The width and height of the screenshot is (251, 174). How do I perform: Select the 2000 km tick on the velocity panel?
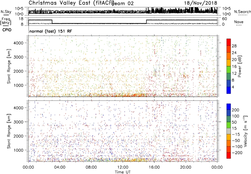[x=18, y=136]
